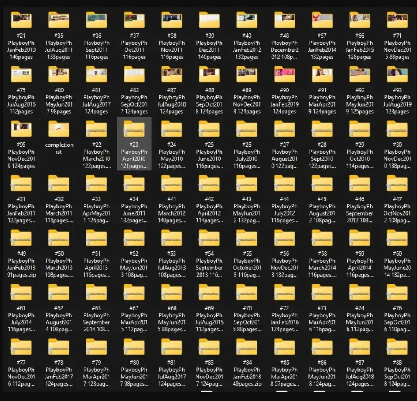Pick the #38 PlayboyPh Nov2011 folder icon
The image size is (417, 401).
(172, 20)
